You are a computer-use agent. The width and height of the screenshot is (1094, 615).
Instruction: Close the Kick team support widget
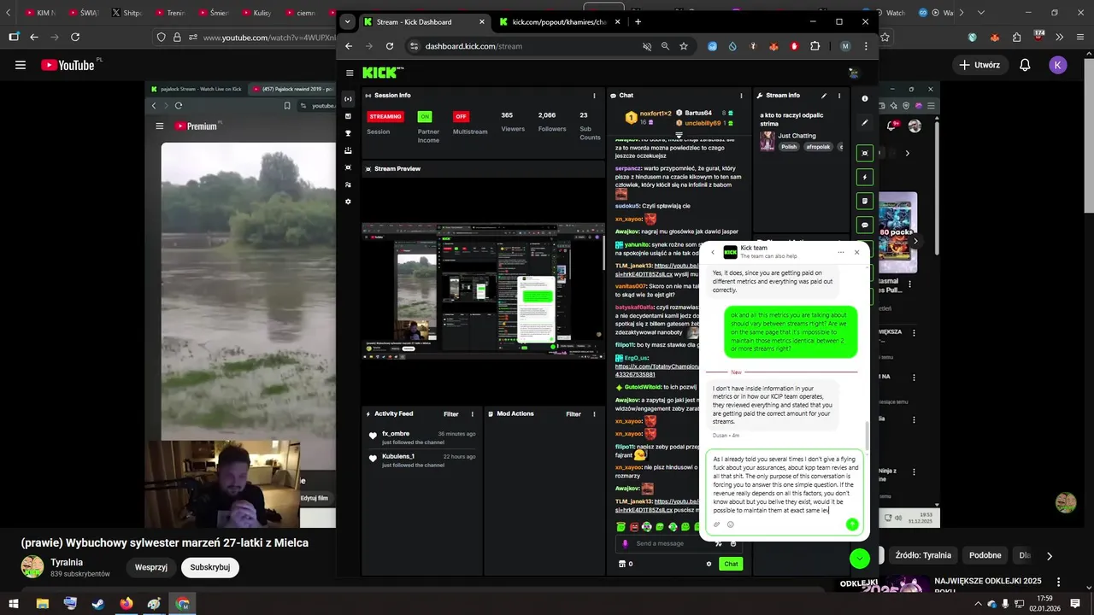856,252
